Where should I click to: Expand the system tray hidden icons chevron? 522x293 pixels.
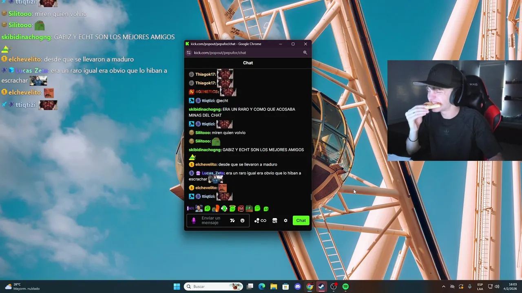444,286
